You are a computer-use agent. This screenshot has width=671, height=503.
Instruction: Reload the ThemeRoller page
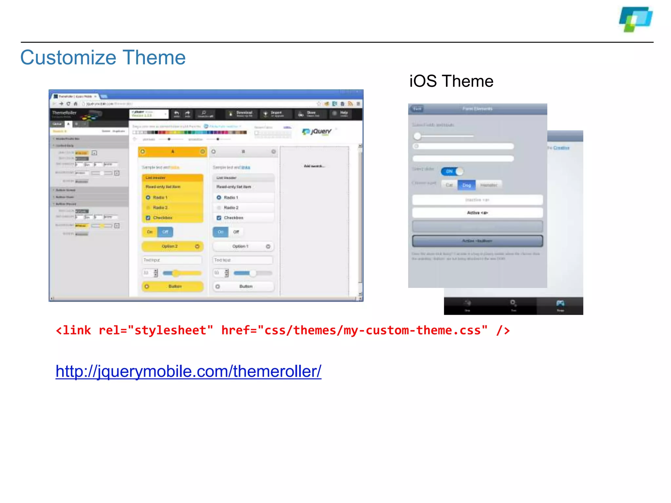click(68, 104)
